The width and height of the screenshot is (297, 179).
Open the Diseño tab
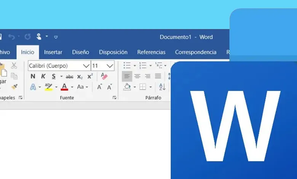pos(80,52)
